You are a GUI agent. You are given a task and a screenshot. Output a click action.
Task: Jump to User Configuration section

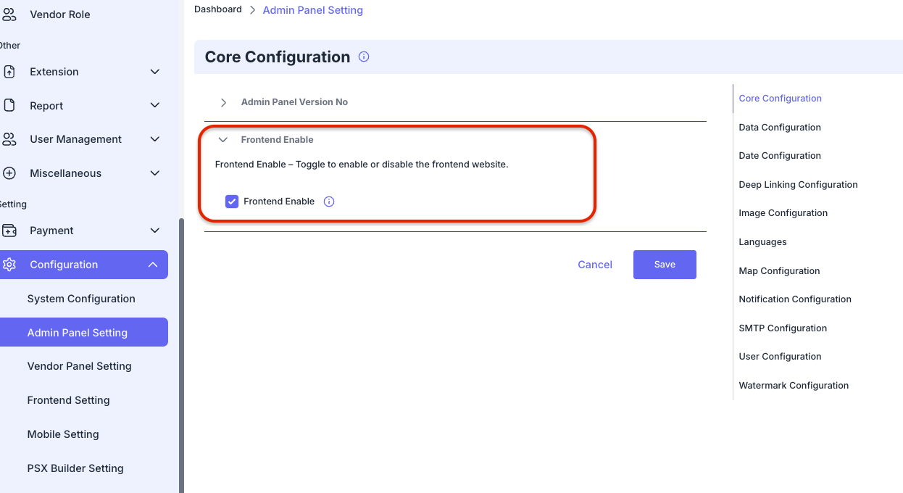(x=780, y=357)
